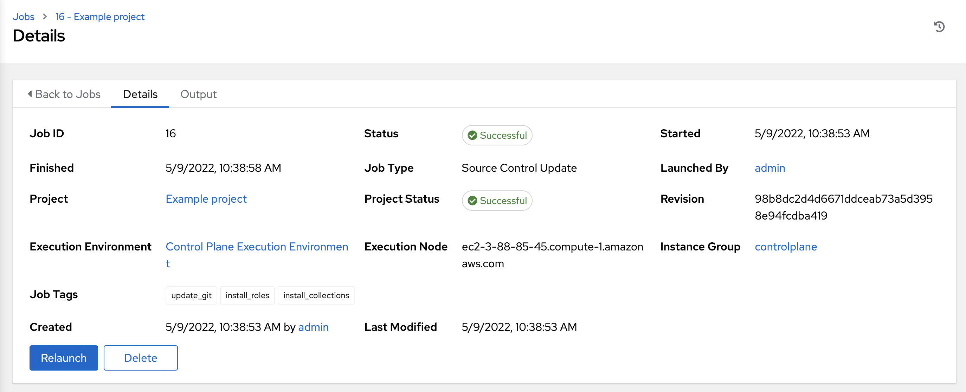Open the Example project link
Screen dimensions: 966x392
tap(206, 198)
